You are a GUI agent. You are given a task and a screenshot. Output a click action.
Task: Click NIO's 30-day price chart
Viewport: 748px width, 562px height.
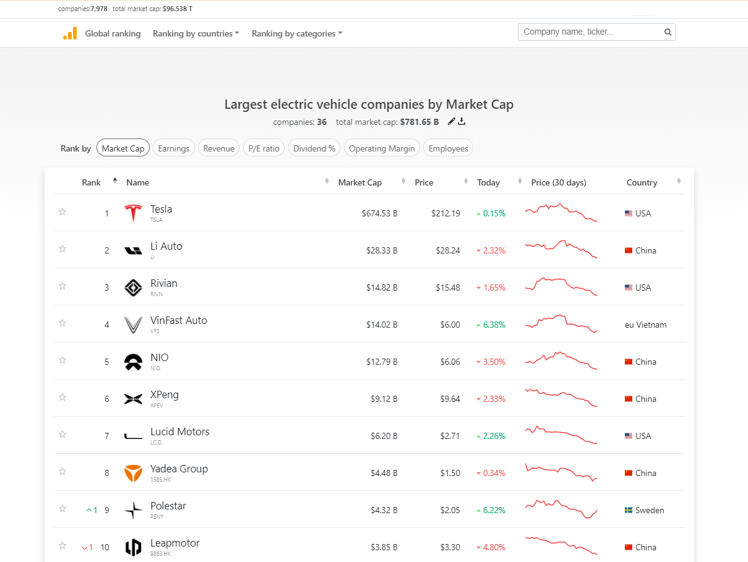pyautogui.click(x=561, y=360)
